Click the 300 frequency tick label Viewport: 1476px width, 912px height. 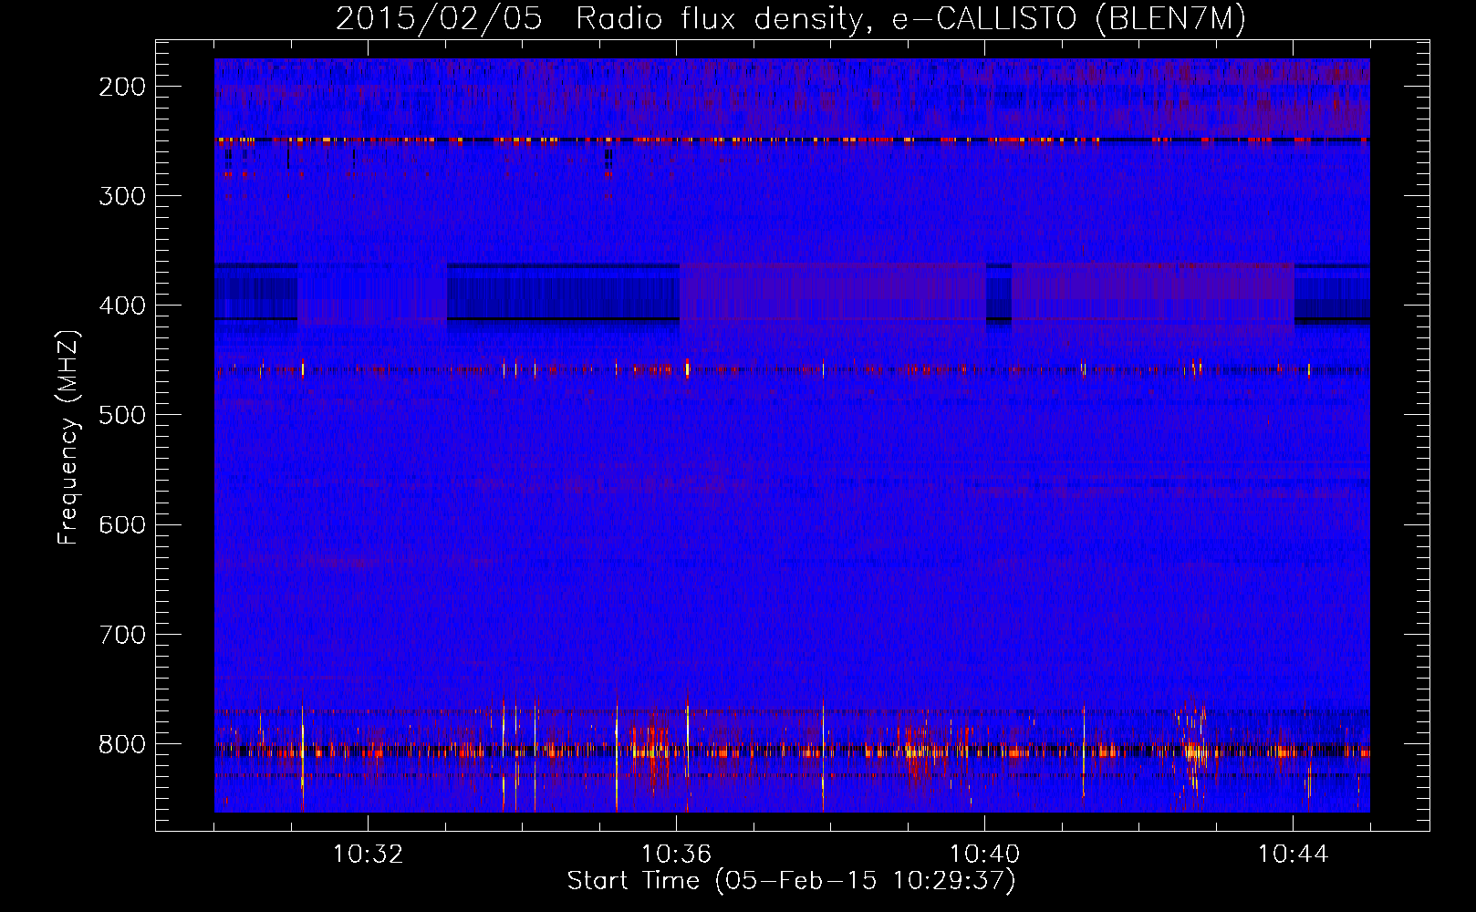point(121,196)
